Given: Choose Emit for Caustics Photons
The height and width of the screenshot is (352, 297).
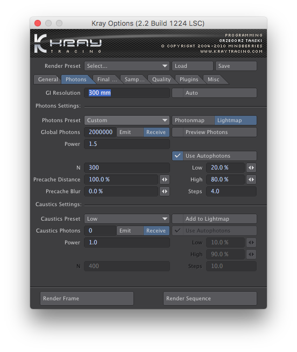Looking at the screenshot, I should [x=130, y=230].
